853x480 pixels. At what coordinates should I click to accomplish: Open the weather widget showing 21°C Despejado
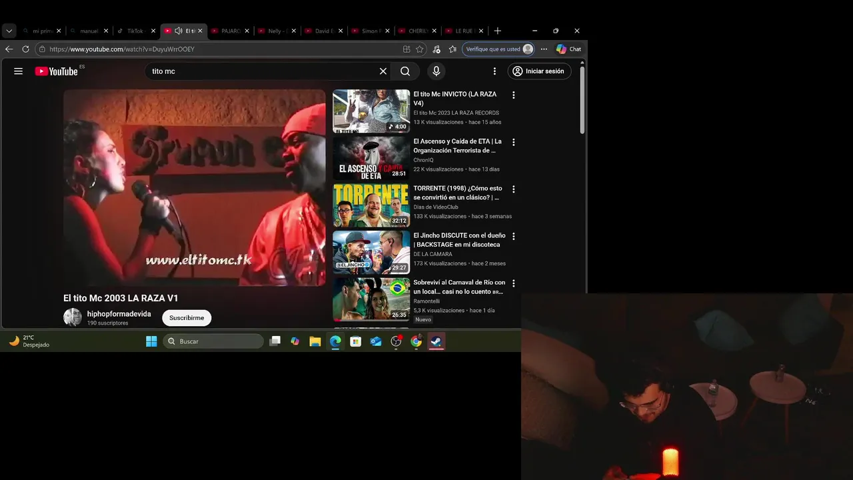(x=30, y=341)
